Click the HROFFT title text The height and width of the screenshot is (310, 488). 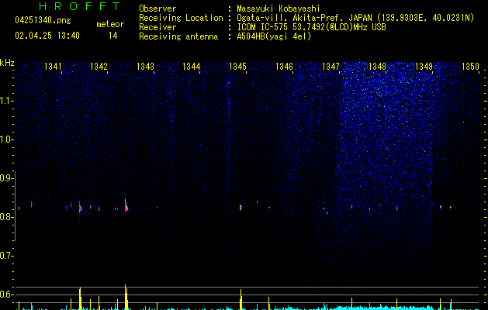click(x=79, y=6)
